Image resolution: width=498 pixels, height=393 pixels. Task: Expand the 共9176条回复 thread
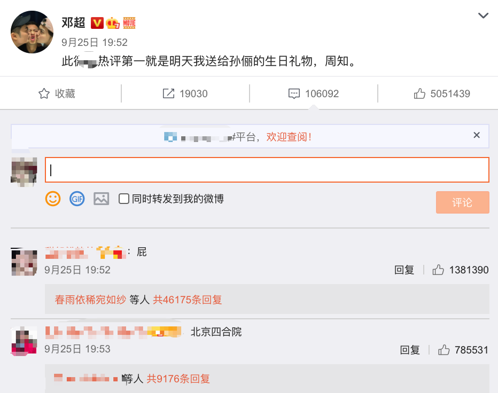pos(178,379)
